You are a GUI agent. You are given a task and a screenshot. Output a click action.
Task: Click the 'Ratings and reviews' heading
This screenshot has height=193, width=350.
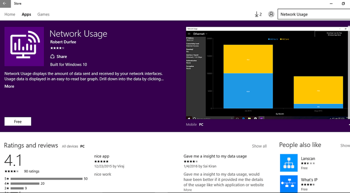click(31, 145)
